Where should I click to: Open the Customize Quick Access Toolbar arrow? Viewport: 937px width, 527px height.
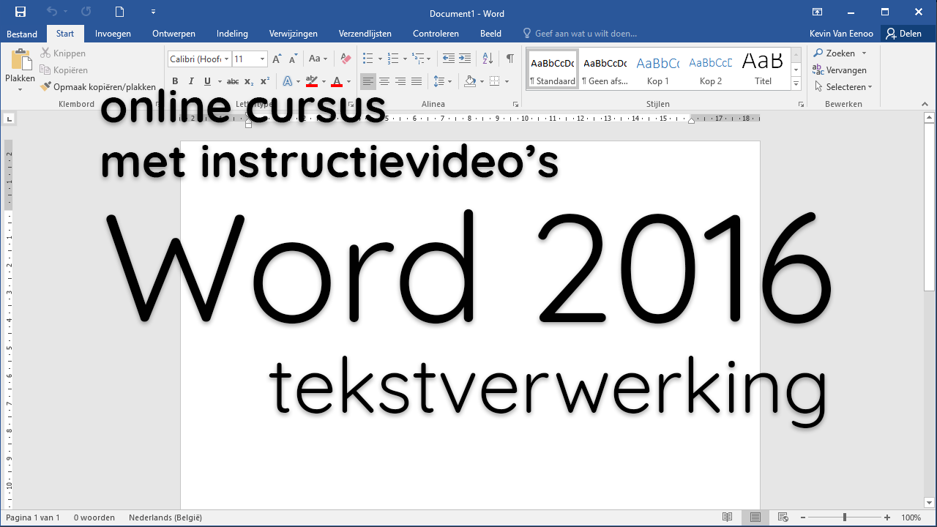pos(153,12)
